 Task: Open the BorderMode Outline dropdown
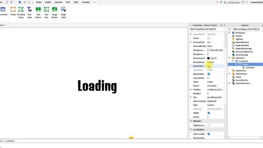(x=215, y=62)
